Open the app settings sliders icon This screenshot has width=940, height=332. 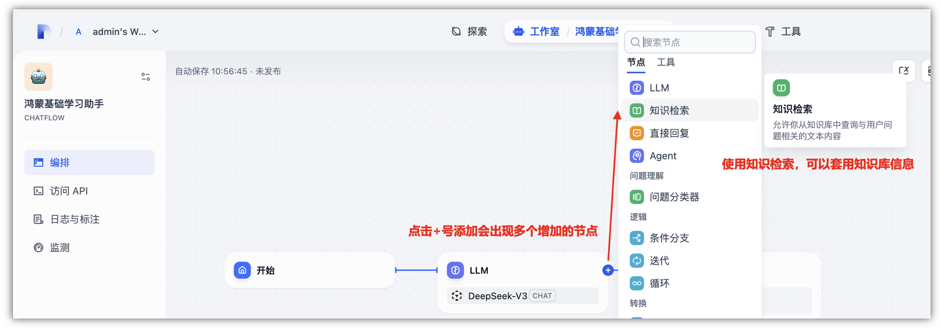[146, 77]
